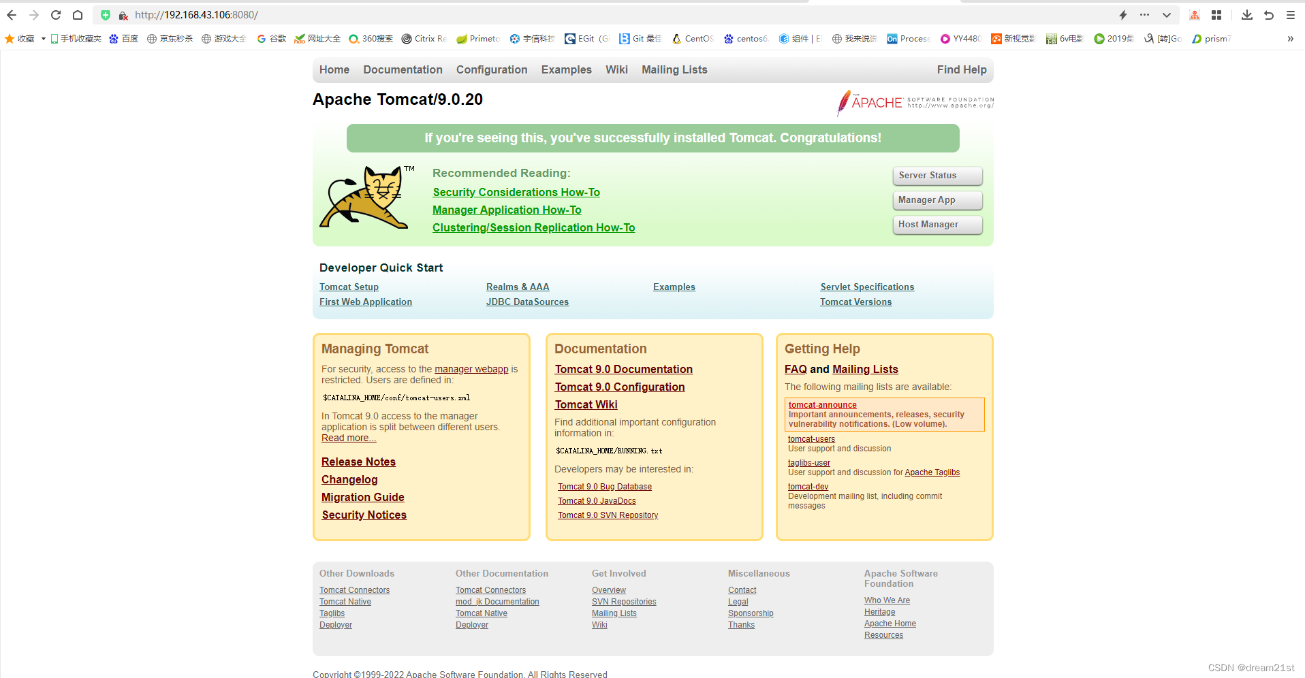
Task: Open the First Web Application link
Action: [x=366, y=302]
